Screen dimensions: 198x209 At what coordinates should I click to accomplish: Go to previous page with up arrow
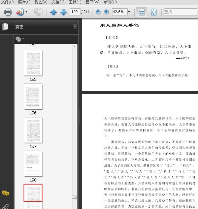(53, 12)
